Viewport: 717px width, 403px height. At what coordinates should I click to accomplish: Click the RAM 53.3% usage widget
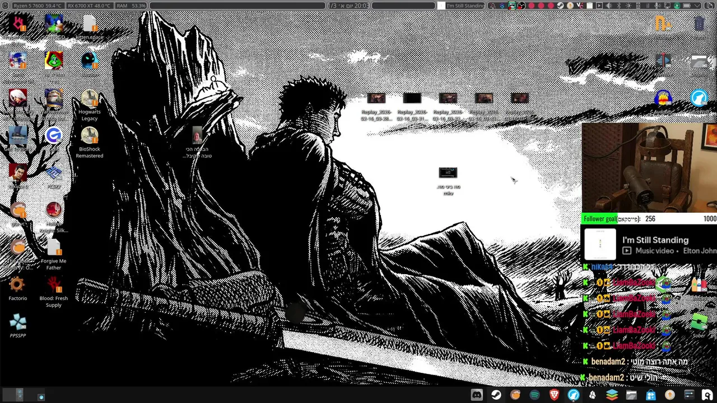tap(132, 6)
